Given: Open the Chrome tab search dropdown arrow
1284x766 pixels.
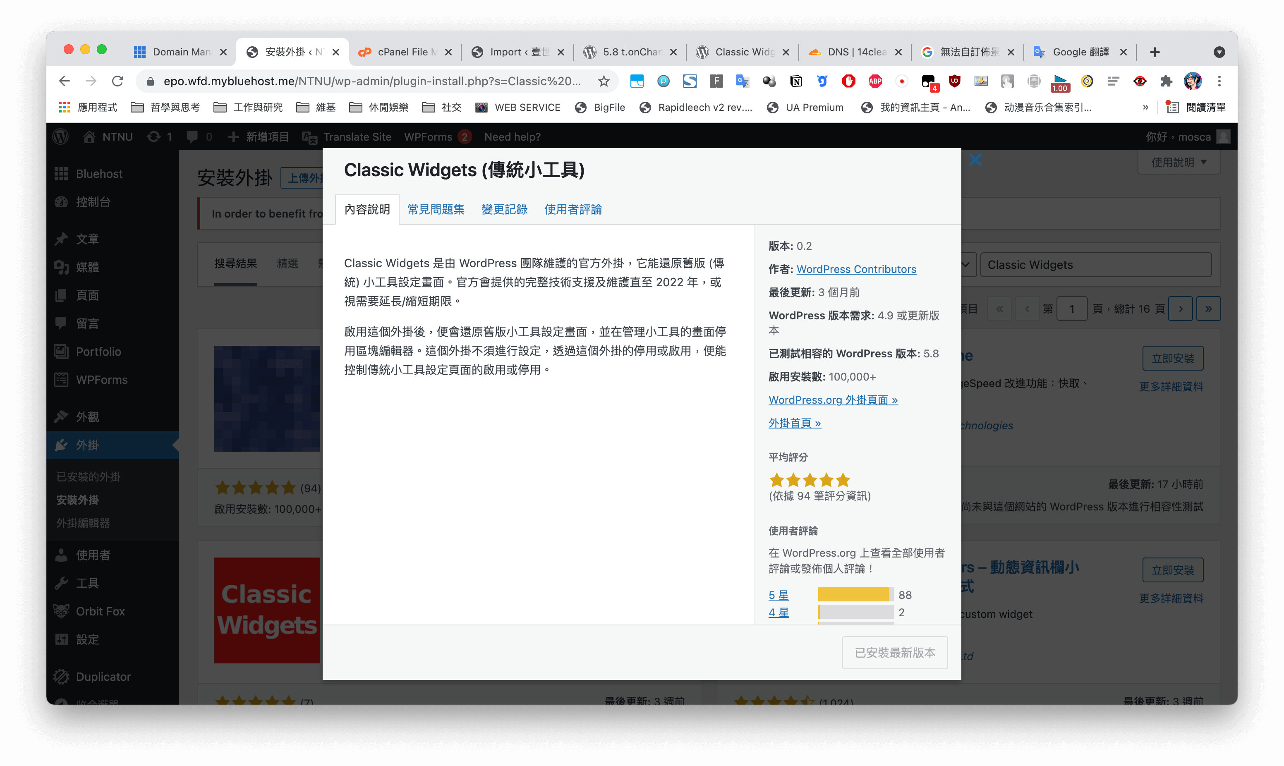Looking at the screenshot, I should [1219, 52].
